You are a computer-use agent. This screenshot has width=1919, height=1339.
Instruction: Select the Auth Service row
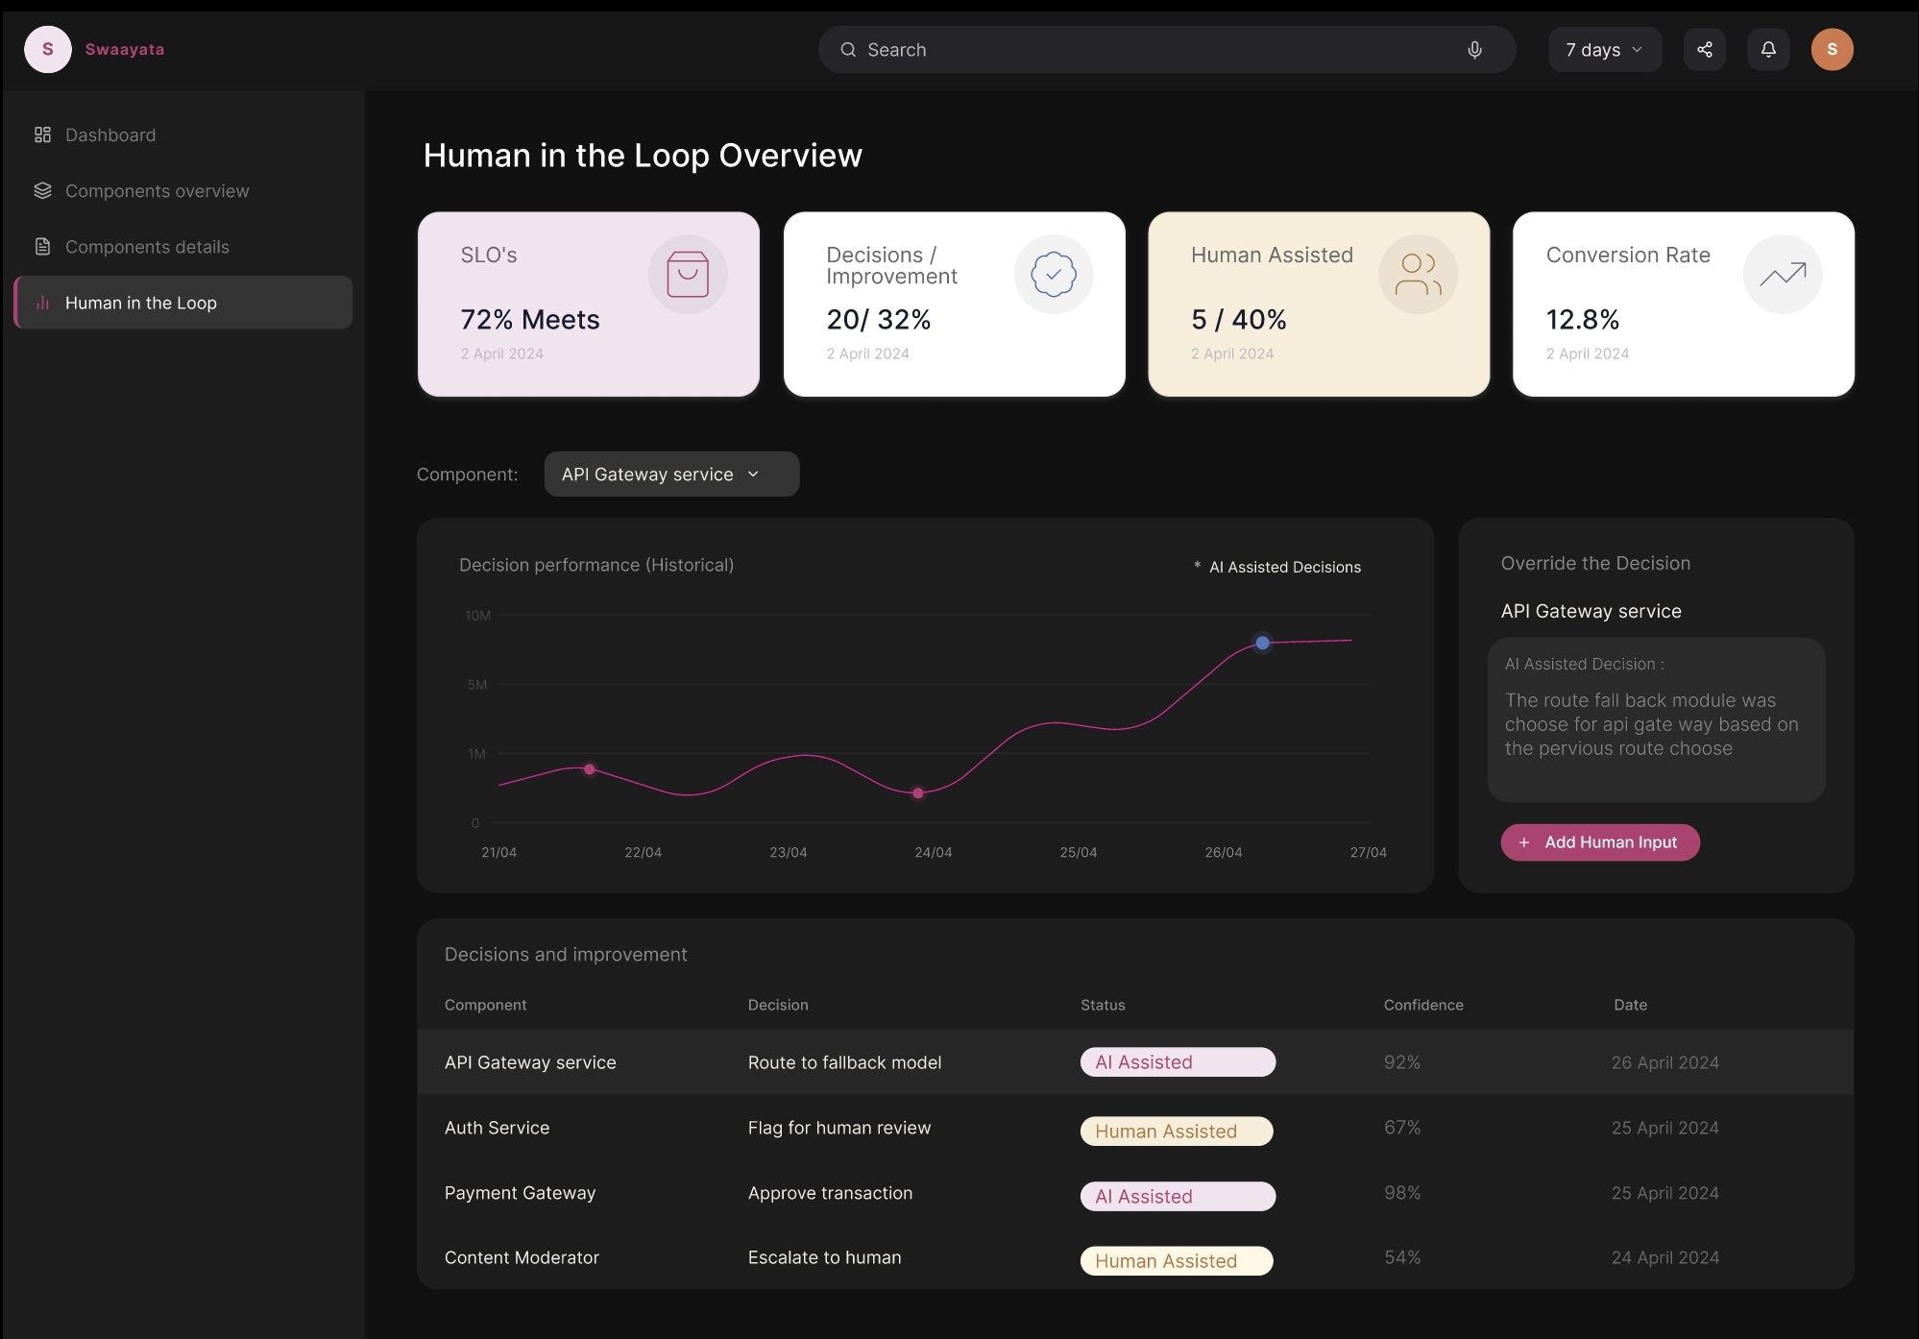point(1135,1128)
